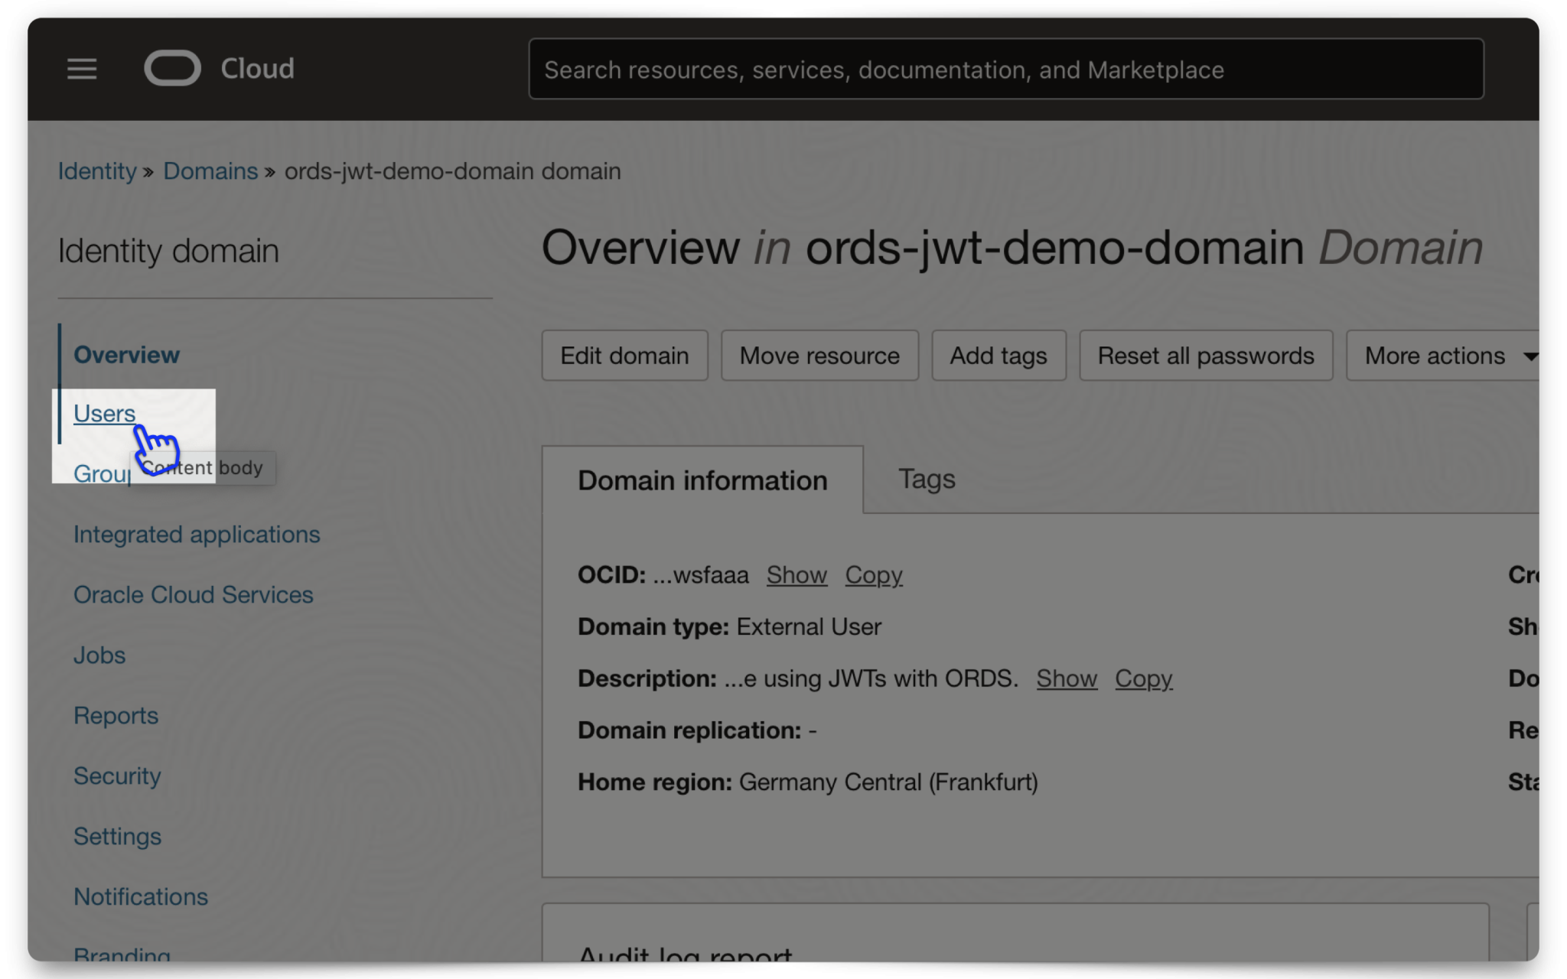Viewport: 1567px width, 979px height.
Task: Copy the domain OCID
Action: (873, 575)
